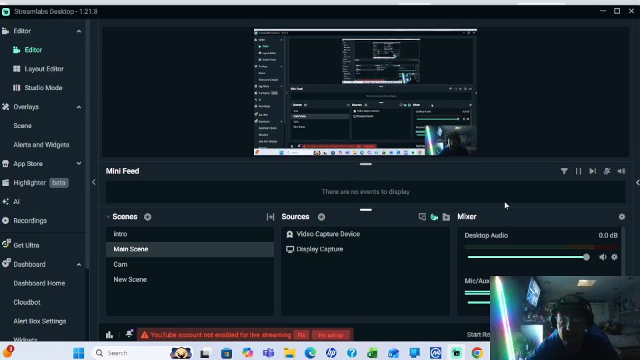Open Dashboard Home

coord(39,283)
